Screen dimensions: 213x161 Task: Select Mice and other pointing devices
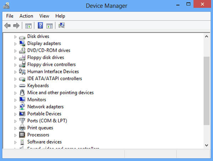point(60,92)
